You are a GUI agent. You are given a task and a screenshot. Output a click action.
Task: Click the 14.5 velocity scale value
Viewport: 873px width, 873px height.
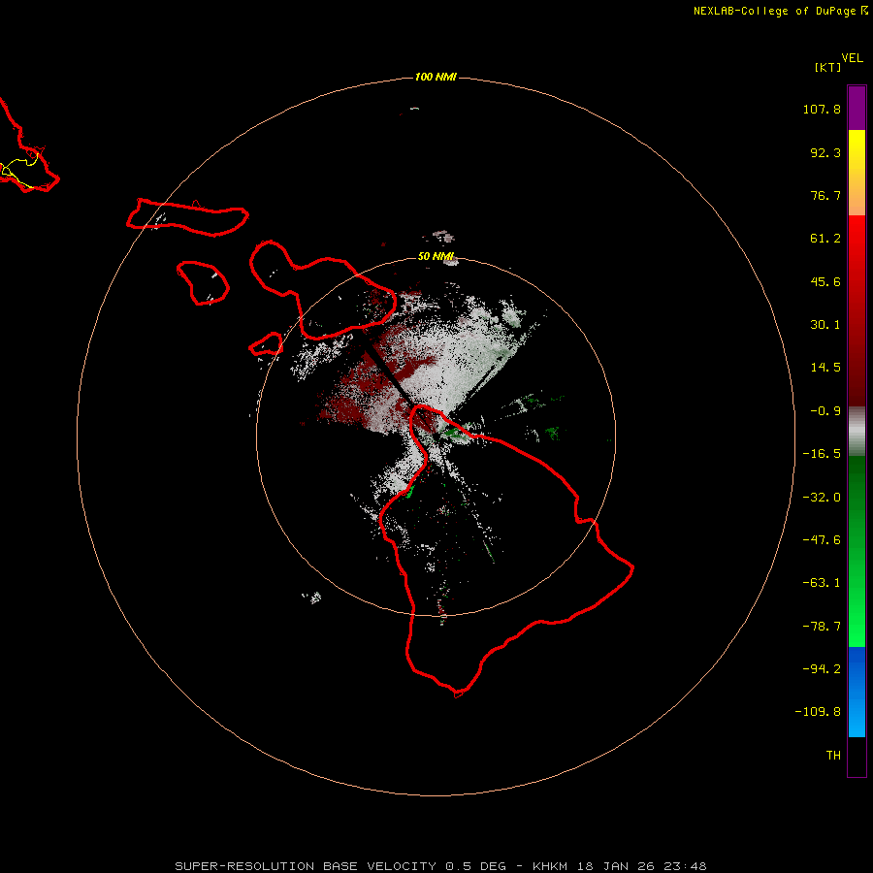click(x=825, y=368)
